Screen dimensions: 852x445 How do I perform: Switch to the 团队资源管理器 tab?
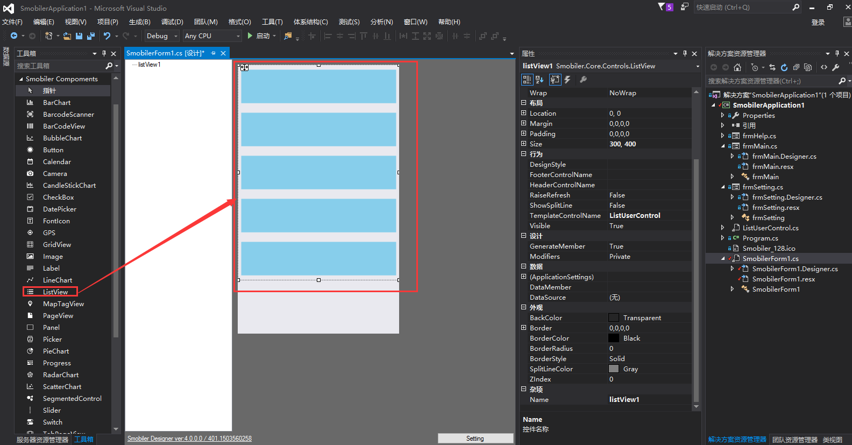[x=795, y=440]
